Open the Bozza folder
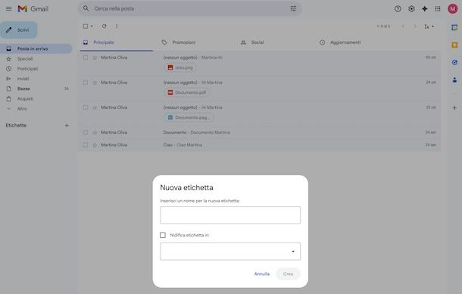Viewport: 462px width, 294px height. pyautogui.click(x=36, y=89)
